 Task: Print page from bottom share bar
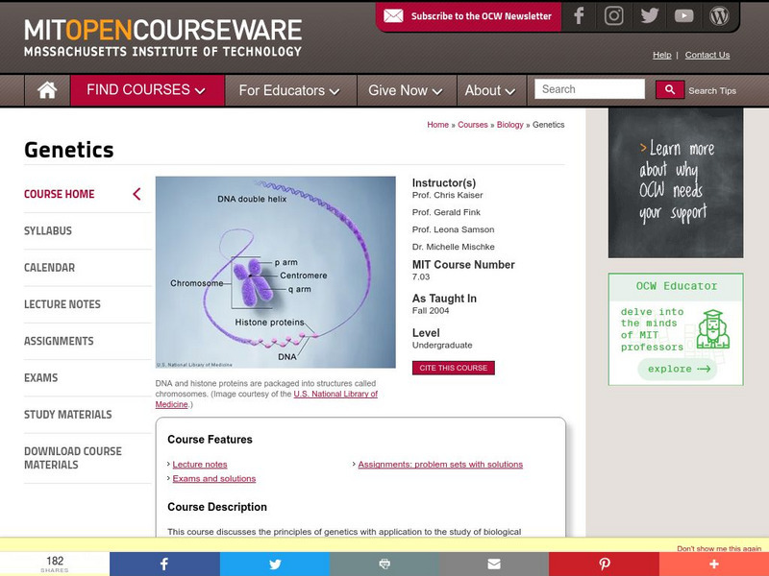coord(384,564)
